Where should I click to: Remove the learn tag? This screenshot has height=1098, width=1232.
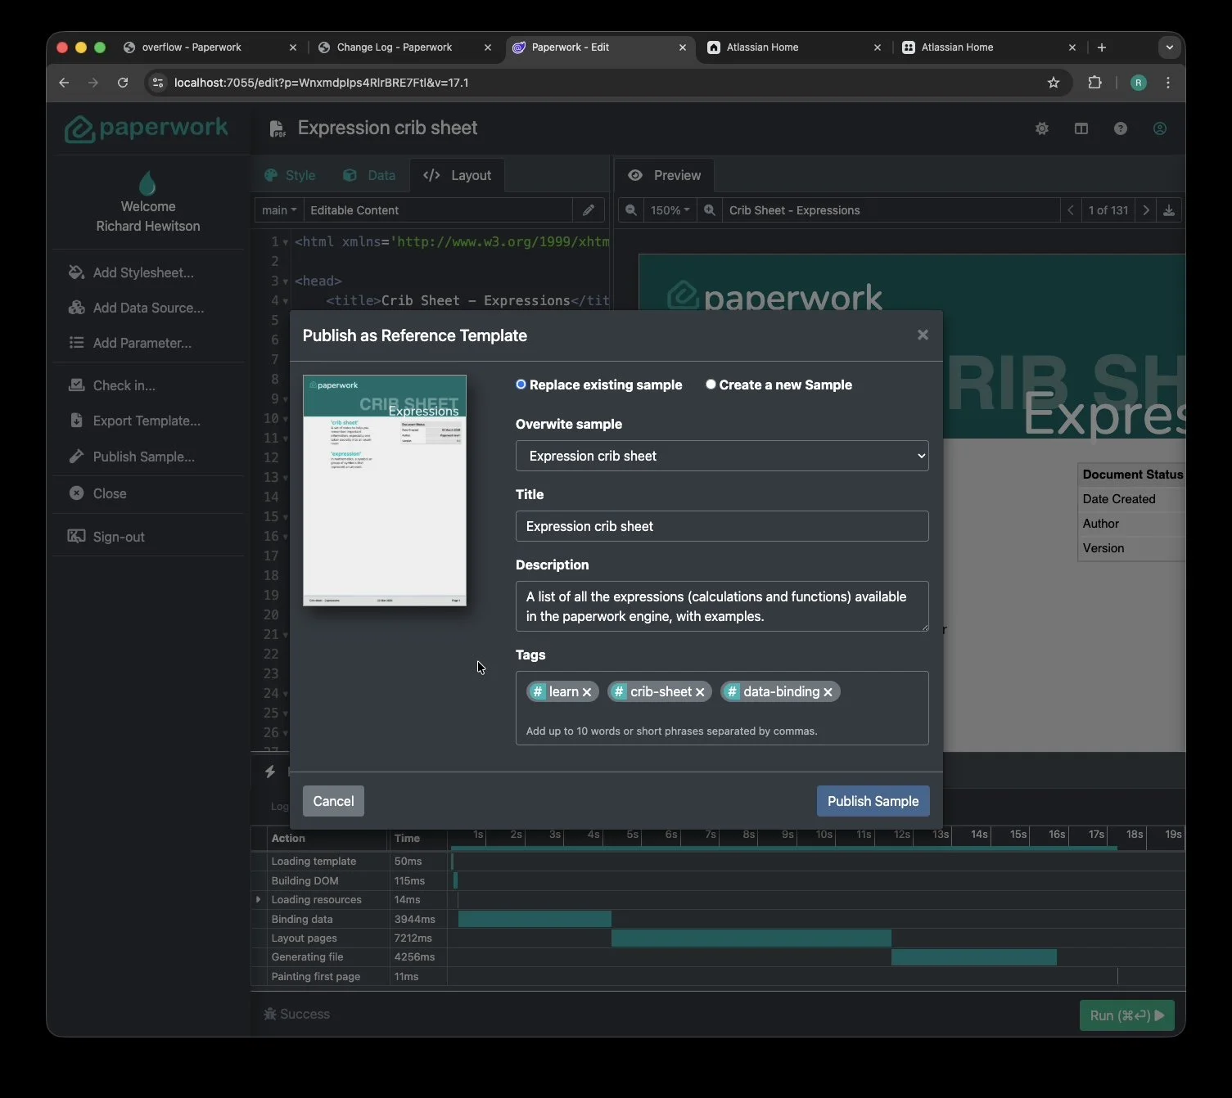click(x=587, y=692)
